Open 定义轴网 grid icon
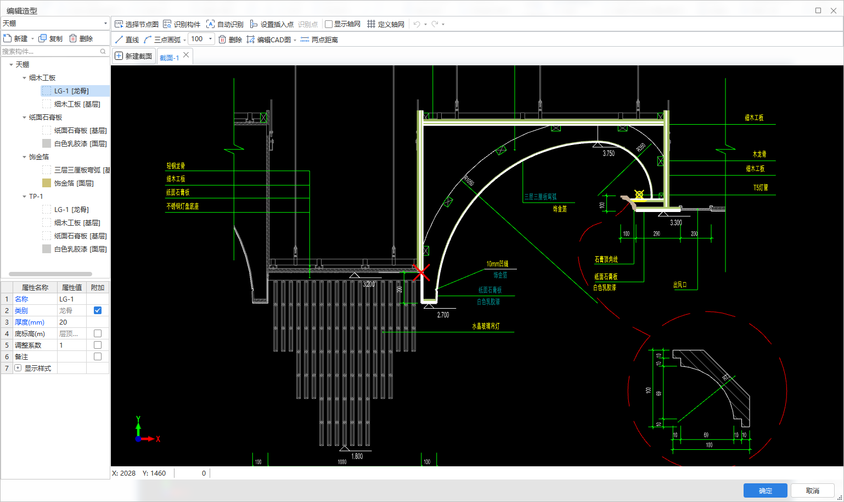Viewport: 844px width, 502px height. pos(371,24)
